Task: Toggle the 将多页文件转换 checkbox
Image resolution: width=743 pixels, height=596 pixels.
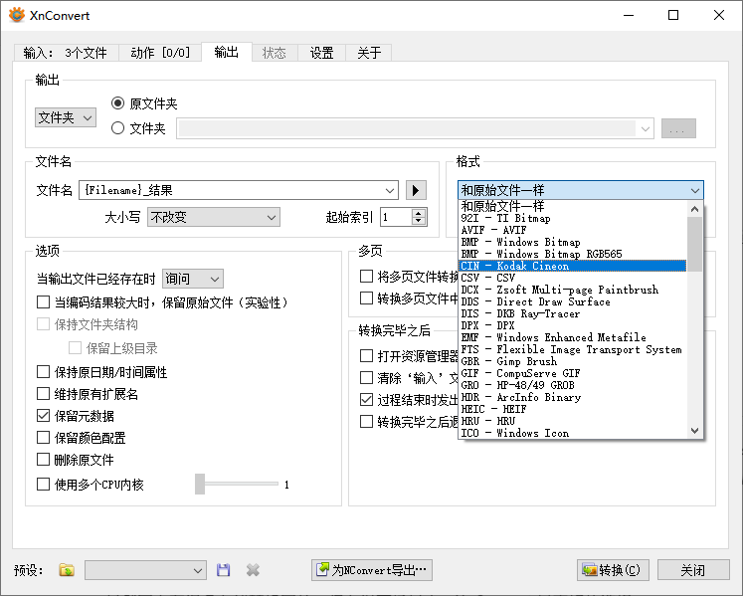Action: pos(366,276)
